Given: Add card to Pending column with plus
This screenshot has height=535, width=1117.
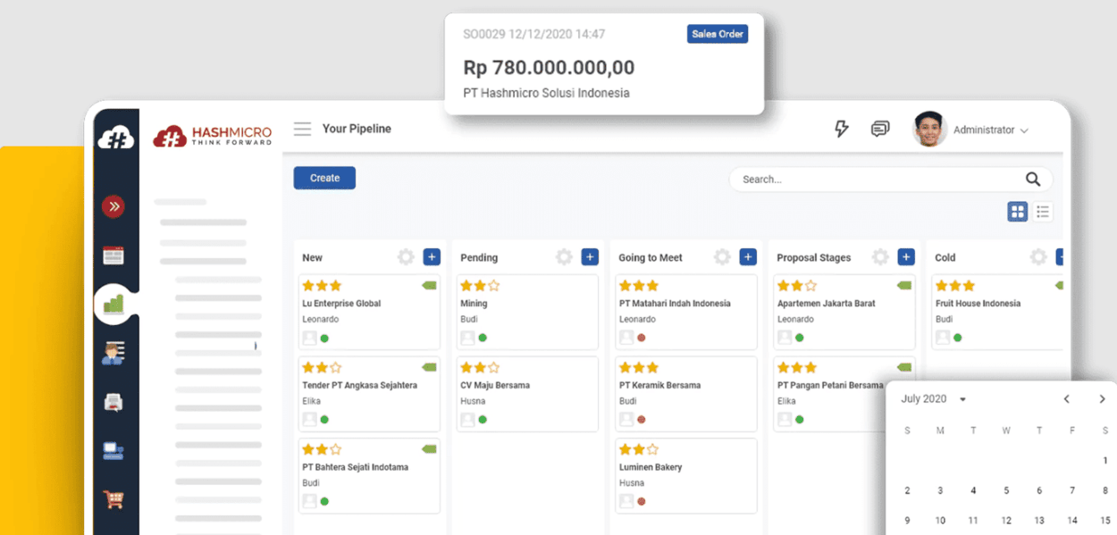Looking at the screenshot, I should pos(590,257).
